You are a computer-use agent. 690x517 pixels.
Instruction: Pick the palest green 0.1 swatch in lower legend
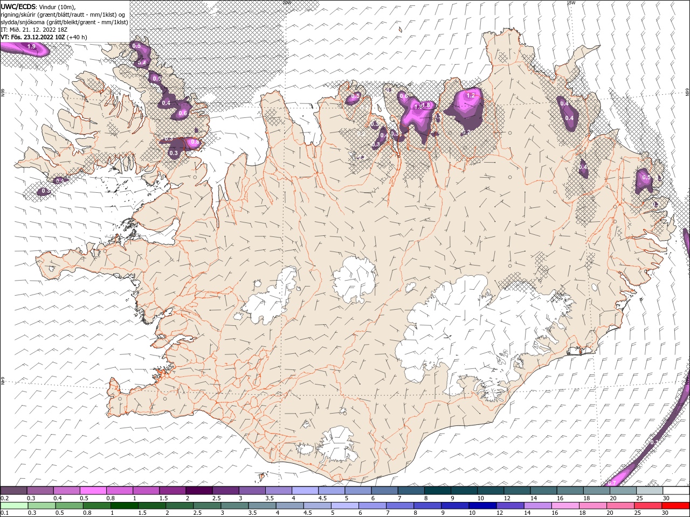14,506
